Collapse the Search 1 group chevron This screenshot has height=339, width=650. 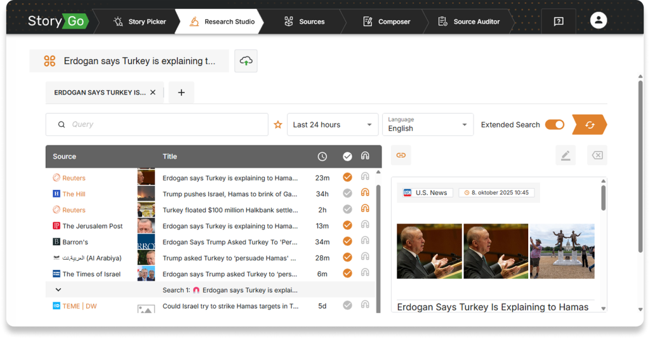point(58,290)
